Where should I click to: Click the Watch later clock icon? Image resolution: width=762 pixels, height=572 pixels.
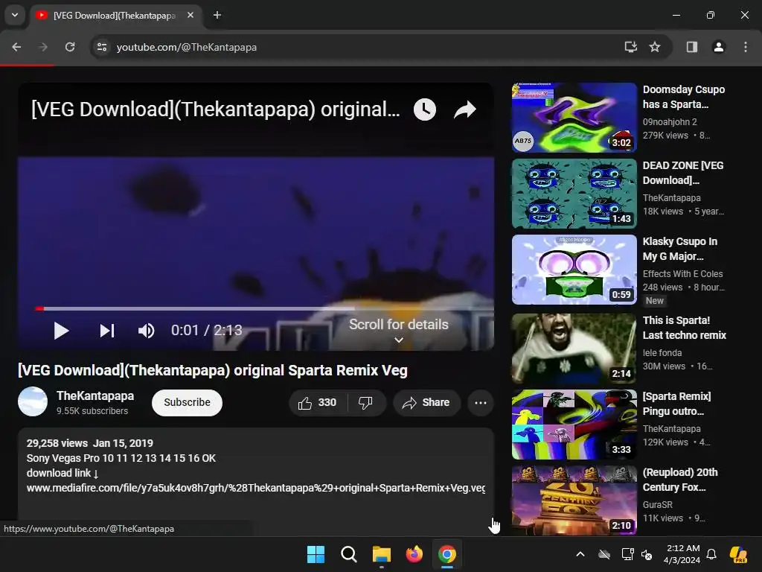click(425, 109)
